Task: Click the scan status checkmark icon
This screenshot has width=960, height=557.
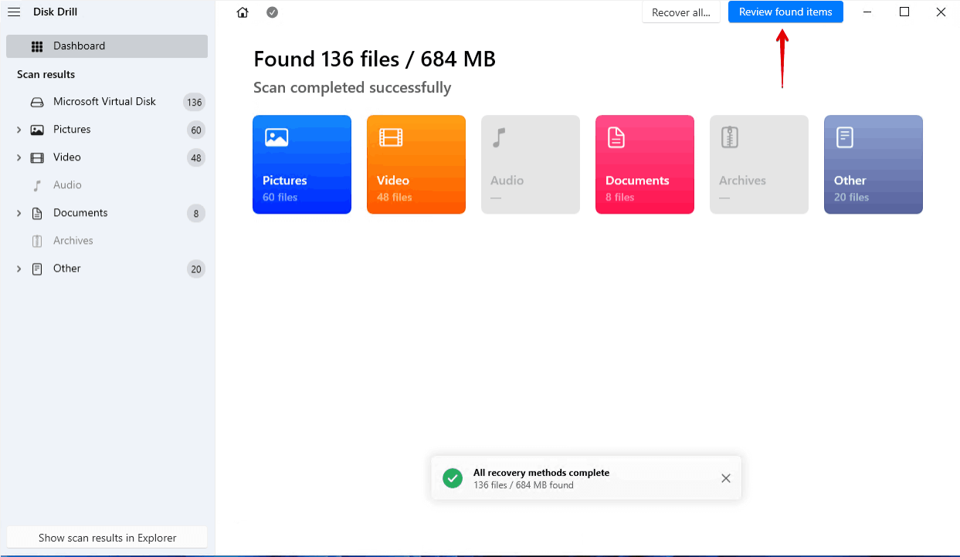Action: pyautogui.click(x=272, y=12)
